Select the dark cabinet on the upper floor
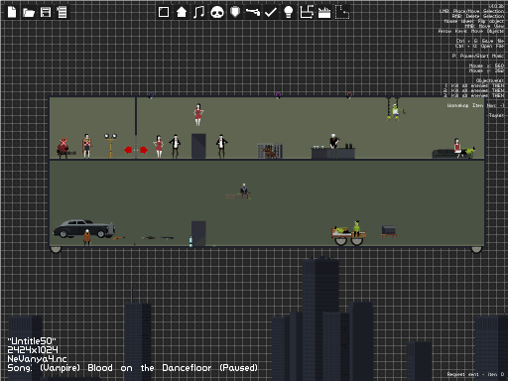The height and width of the screenshot is (381, 508). coord(198,146)
